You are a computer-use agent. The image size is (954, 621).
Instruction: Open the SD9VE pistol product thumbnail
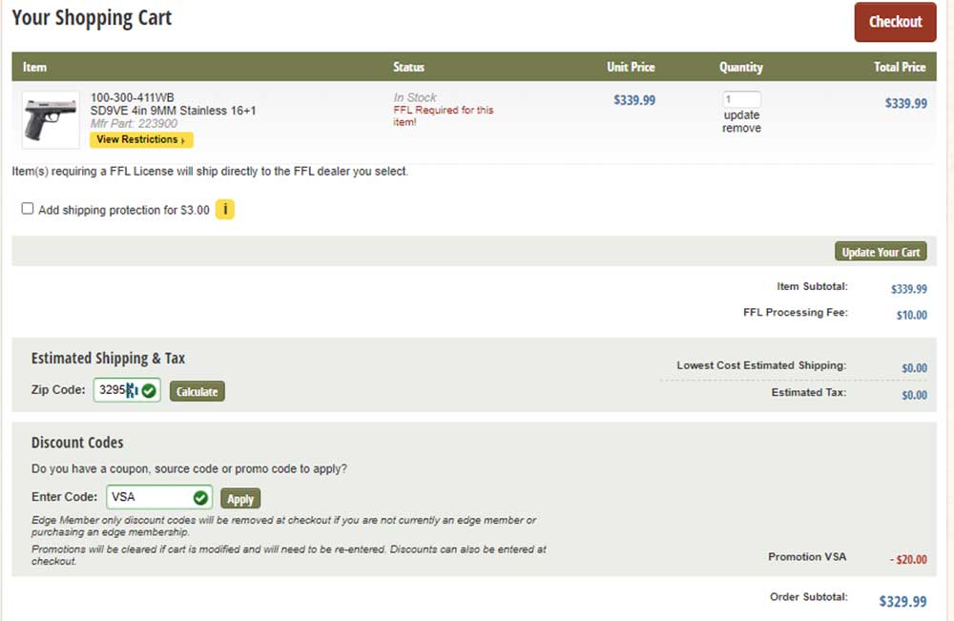tap(51, 120)
